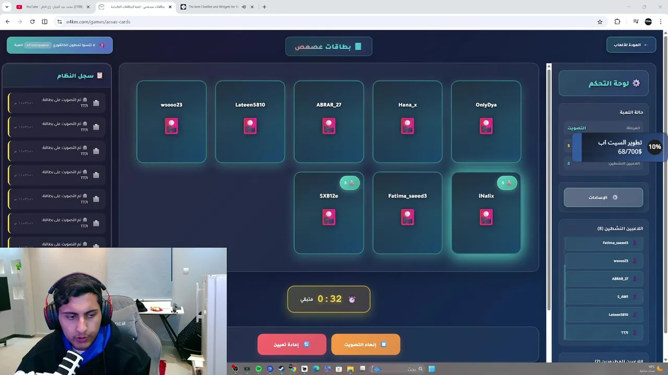Open Spotify from the taskbar
668x375 pixels.
(x=258, y=369)
